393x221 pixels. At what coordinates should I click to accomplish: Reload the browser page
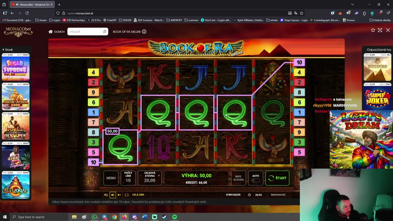coord(27,13)
